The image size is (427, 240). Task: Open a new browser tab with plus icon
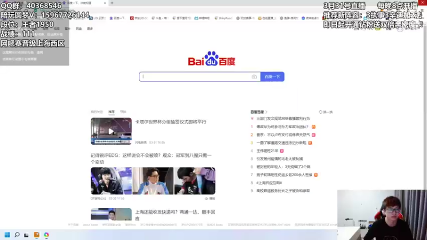click(x=112, y=3)
